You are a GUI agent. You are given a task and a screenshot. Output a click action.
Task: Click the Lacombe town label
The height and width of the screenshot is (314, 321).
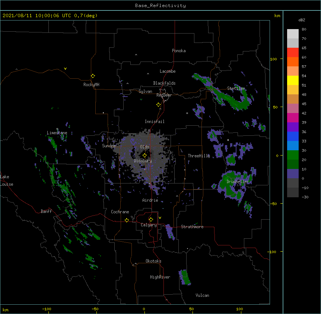(x=168, y=71)
